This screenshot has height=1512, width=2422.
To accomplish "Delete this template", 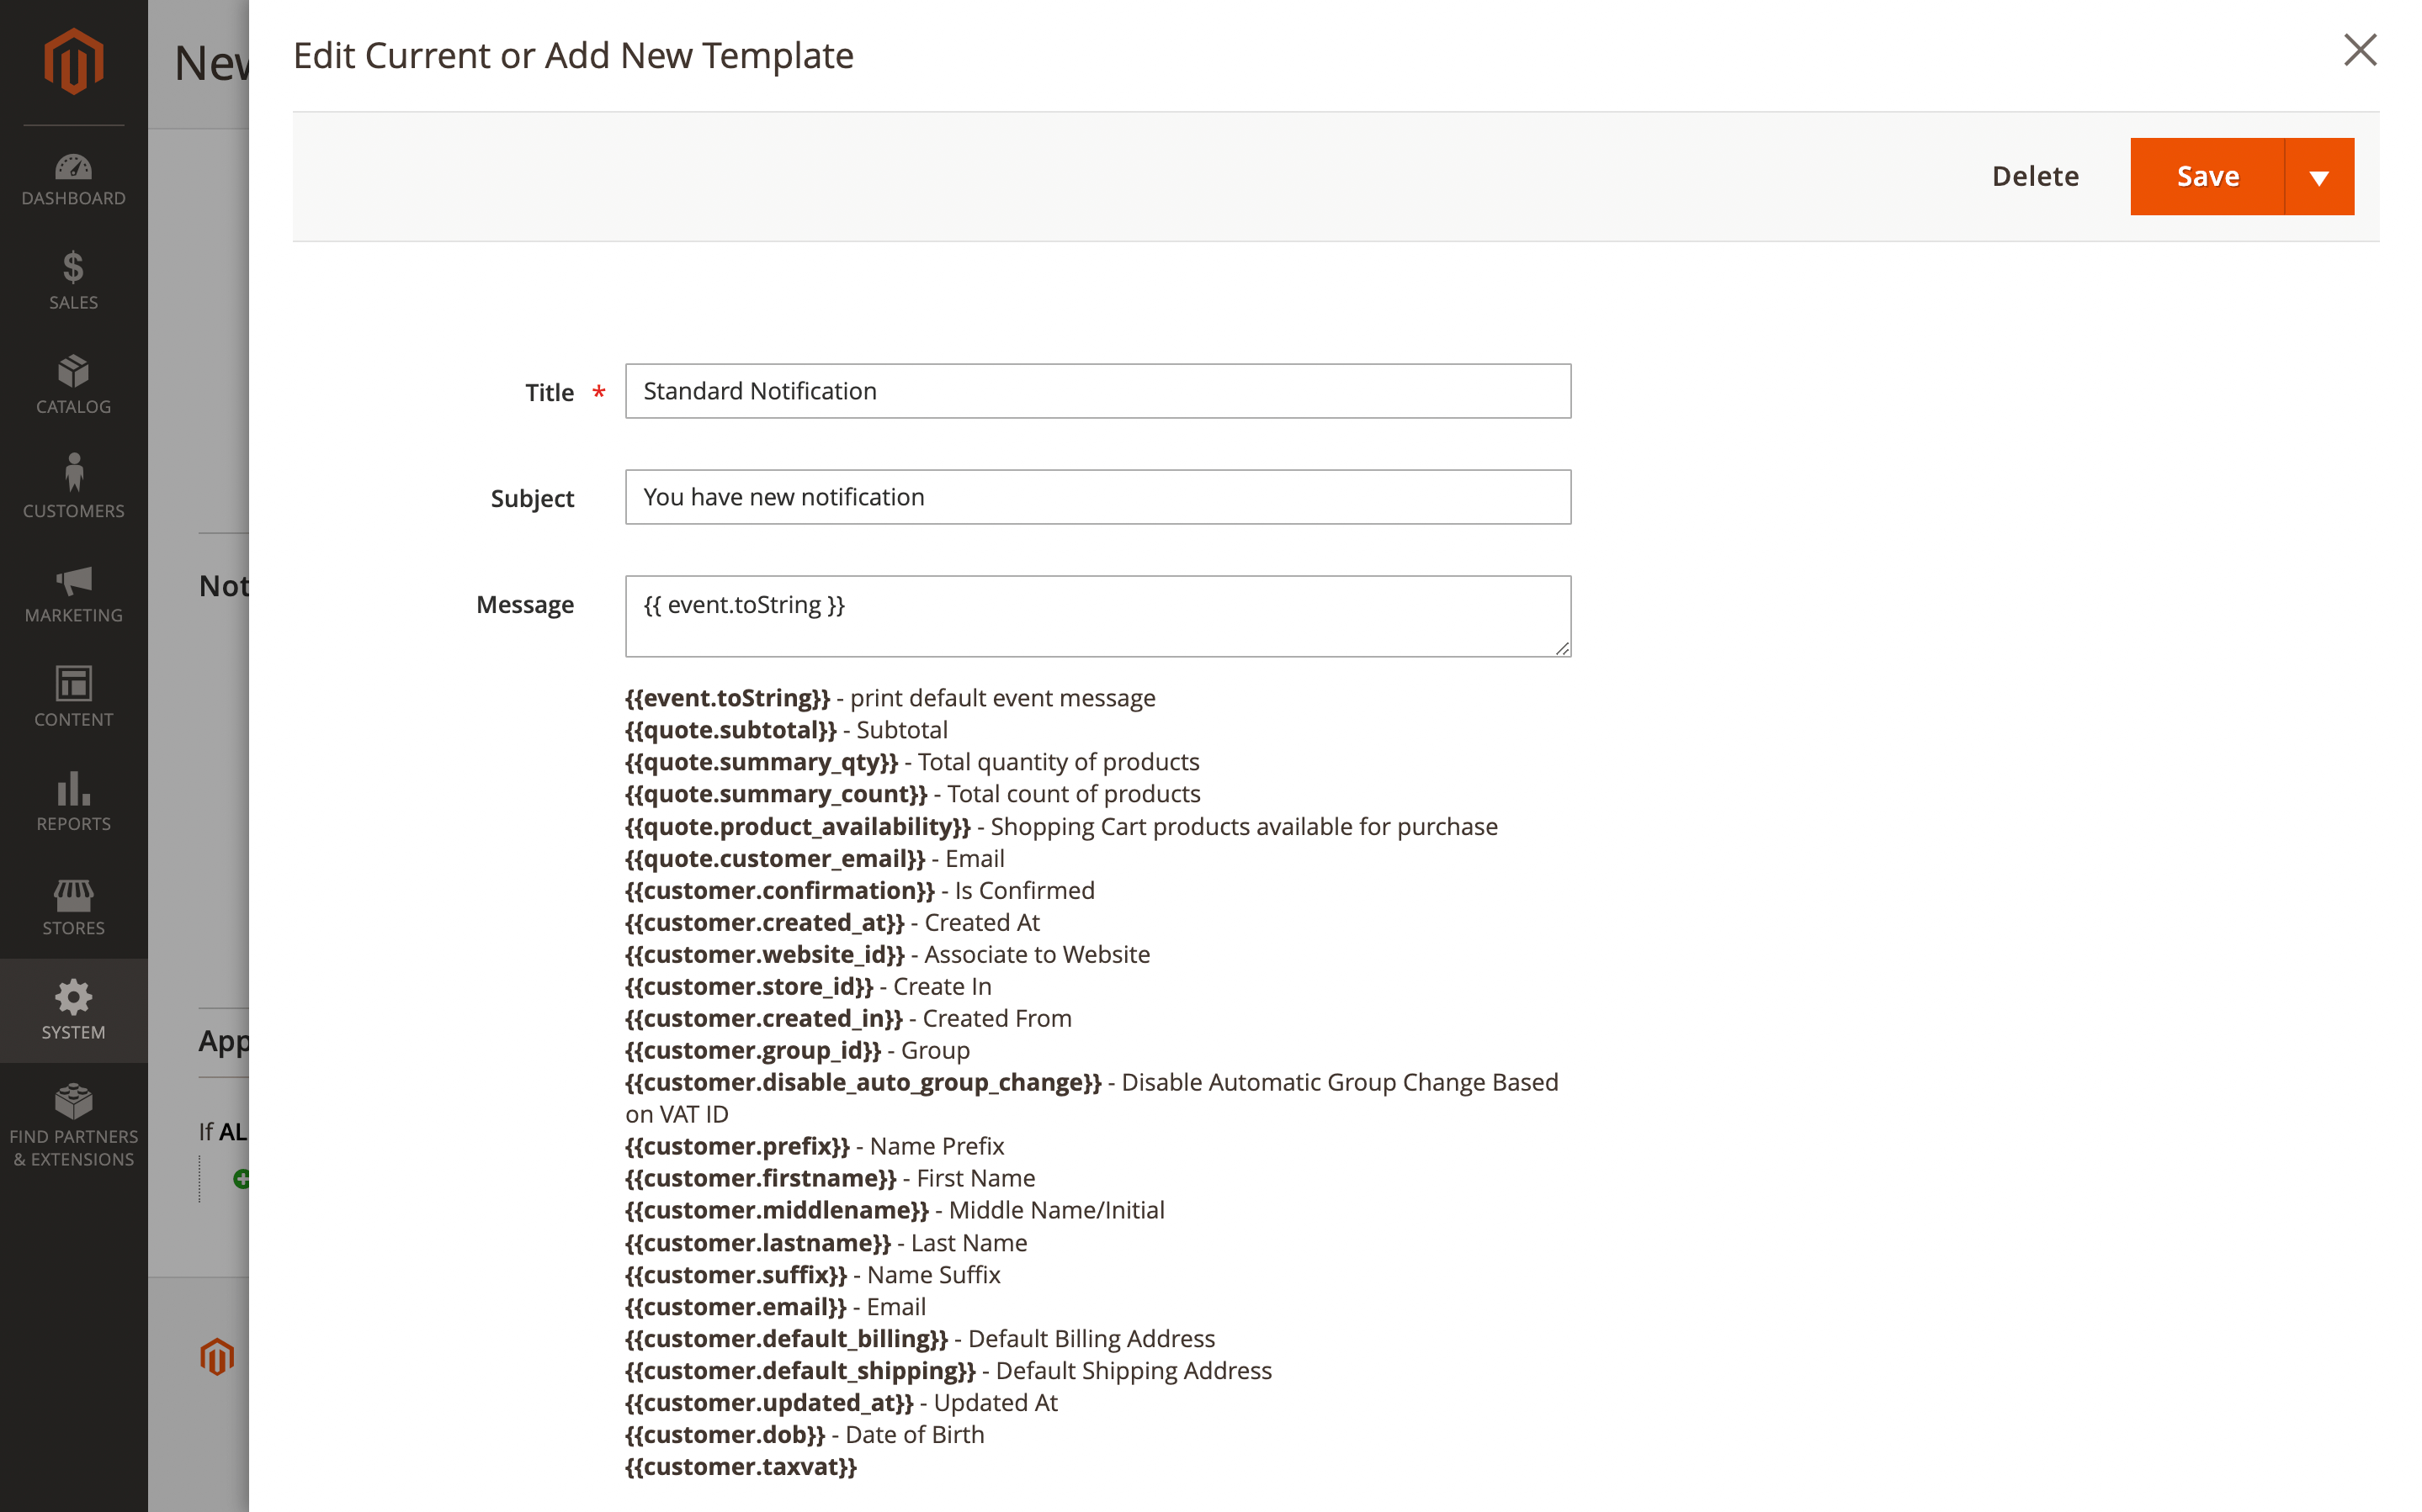I will pyautogui.click(x=2036, y=176).
